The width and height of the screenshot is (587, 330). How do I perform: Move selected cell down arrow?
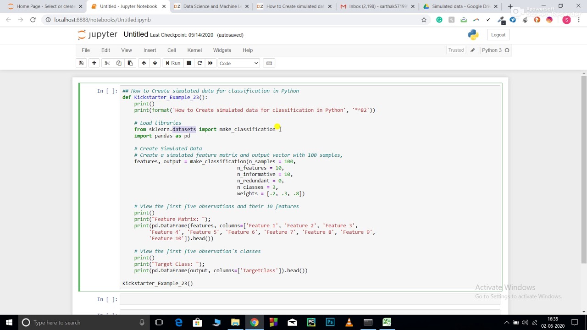[x=155, y=63]
